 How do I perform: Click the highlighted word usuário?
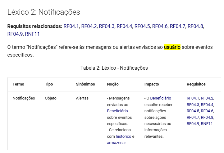coord(172,47)
